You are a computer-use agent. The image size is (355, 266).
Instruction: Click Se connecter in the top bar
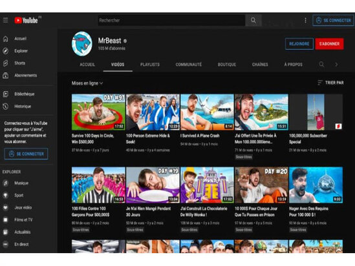333,21
